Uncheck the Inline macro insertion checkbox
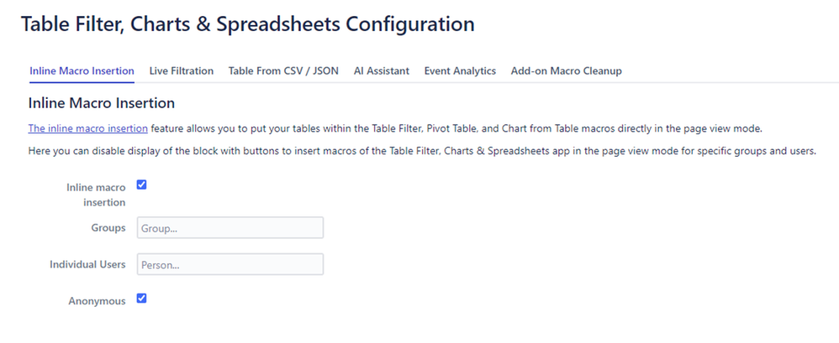 [142, 185]
